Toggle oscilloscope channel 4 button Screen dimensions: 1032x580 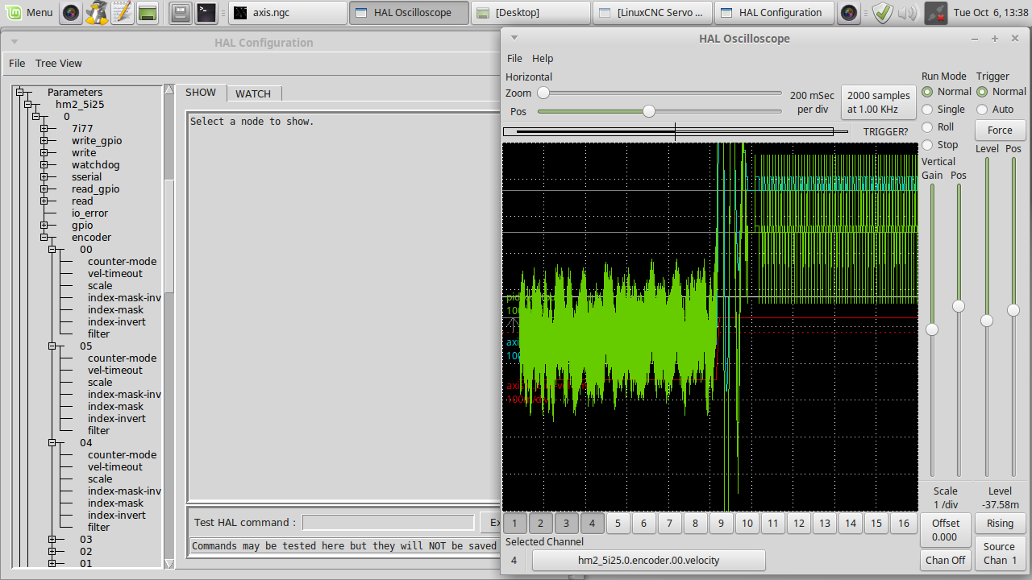tap(592, 524)
